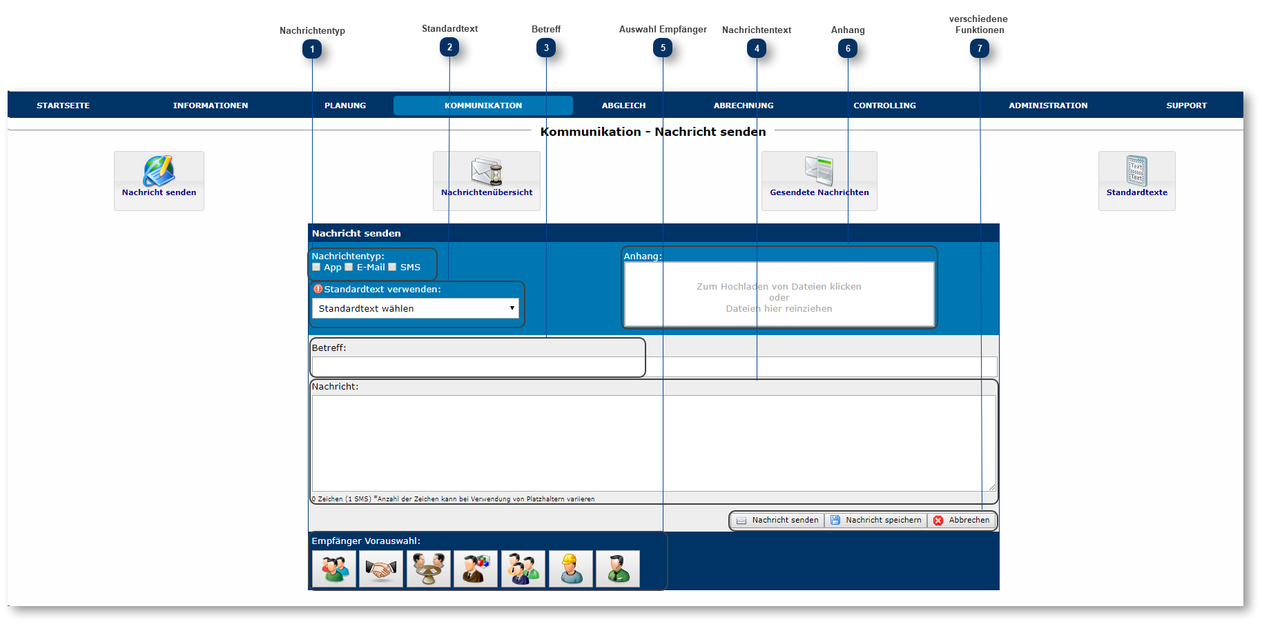The height and width of the screenshot is (624, 1262).
Task: Click into the Betreff input field
Action: click(x=654, y=366)
